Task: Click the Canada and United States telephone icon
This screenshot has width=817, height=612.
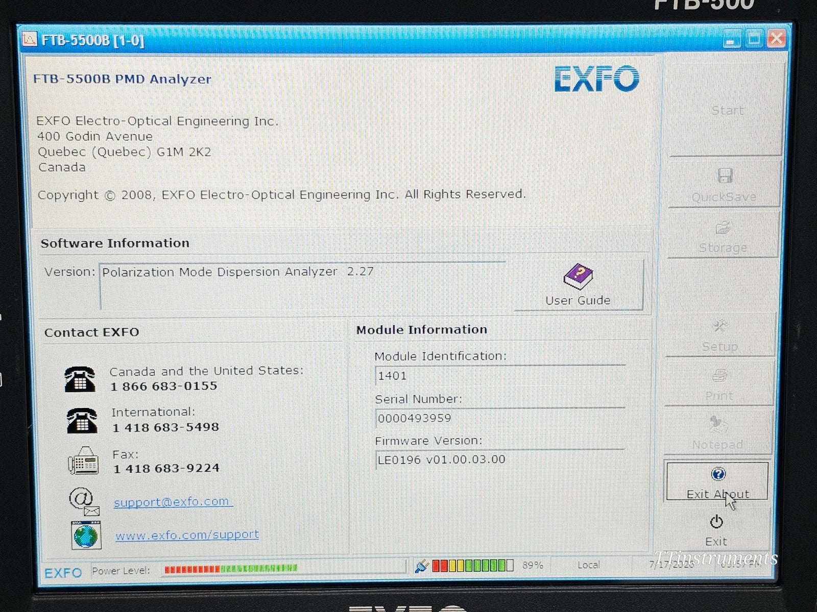Action: click(x=80, y=379)
